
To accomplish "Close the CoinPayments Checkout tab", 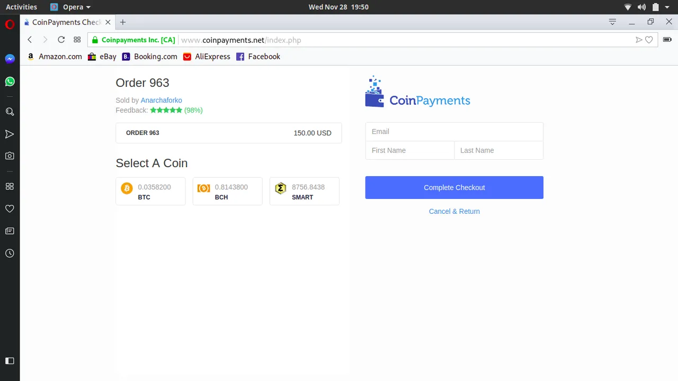I will click(108, 22).
